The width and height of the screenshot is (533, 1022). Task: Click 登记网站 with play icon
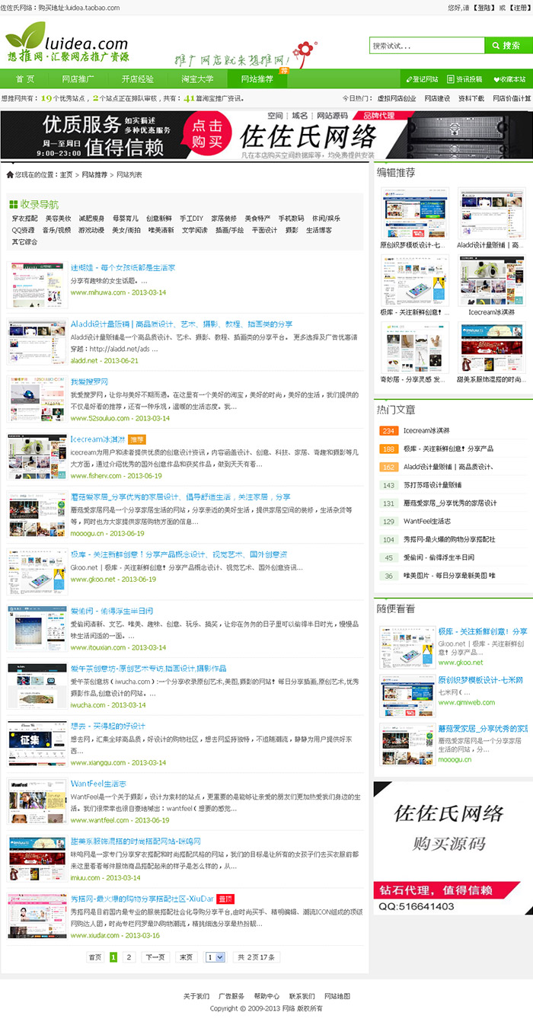click(422, 79)
